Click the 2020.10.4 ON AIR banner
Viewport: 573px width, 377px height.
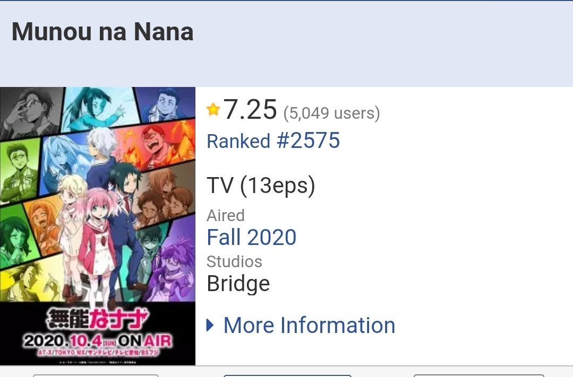point(98,340)
